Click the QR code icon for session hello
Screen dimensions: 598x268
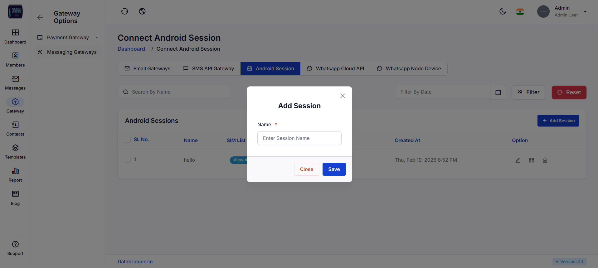point(532,160)
